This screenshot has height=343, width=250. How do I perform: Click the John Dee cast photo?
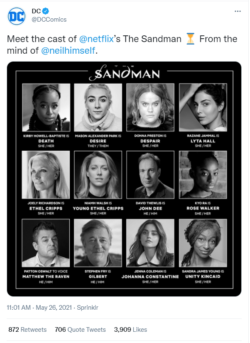tap(150, 175)
